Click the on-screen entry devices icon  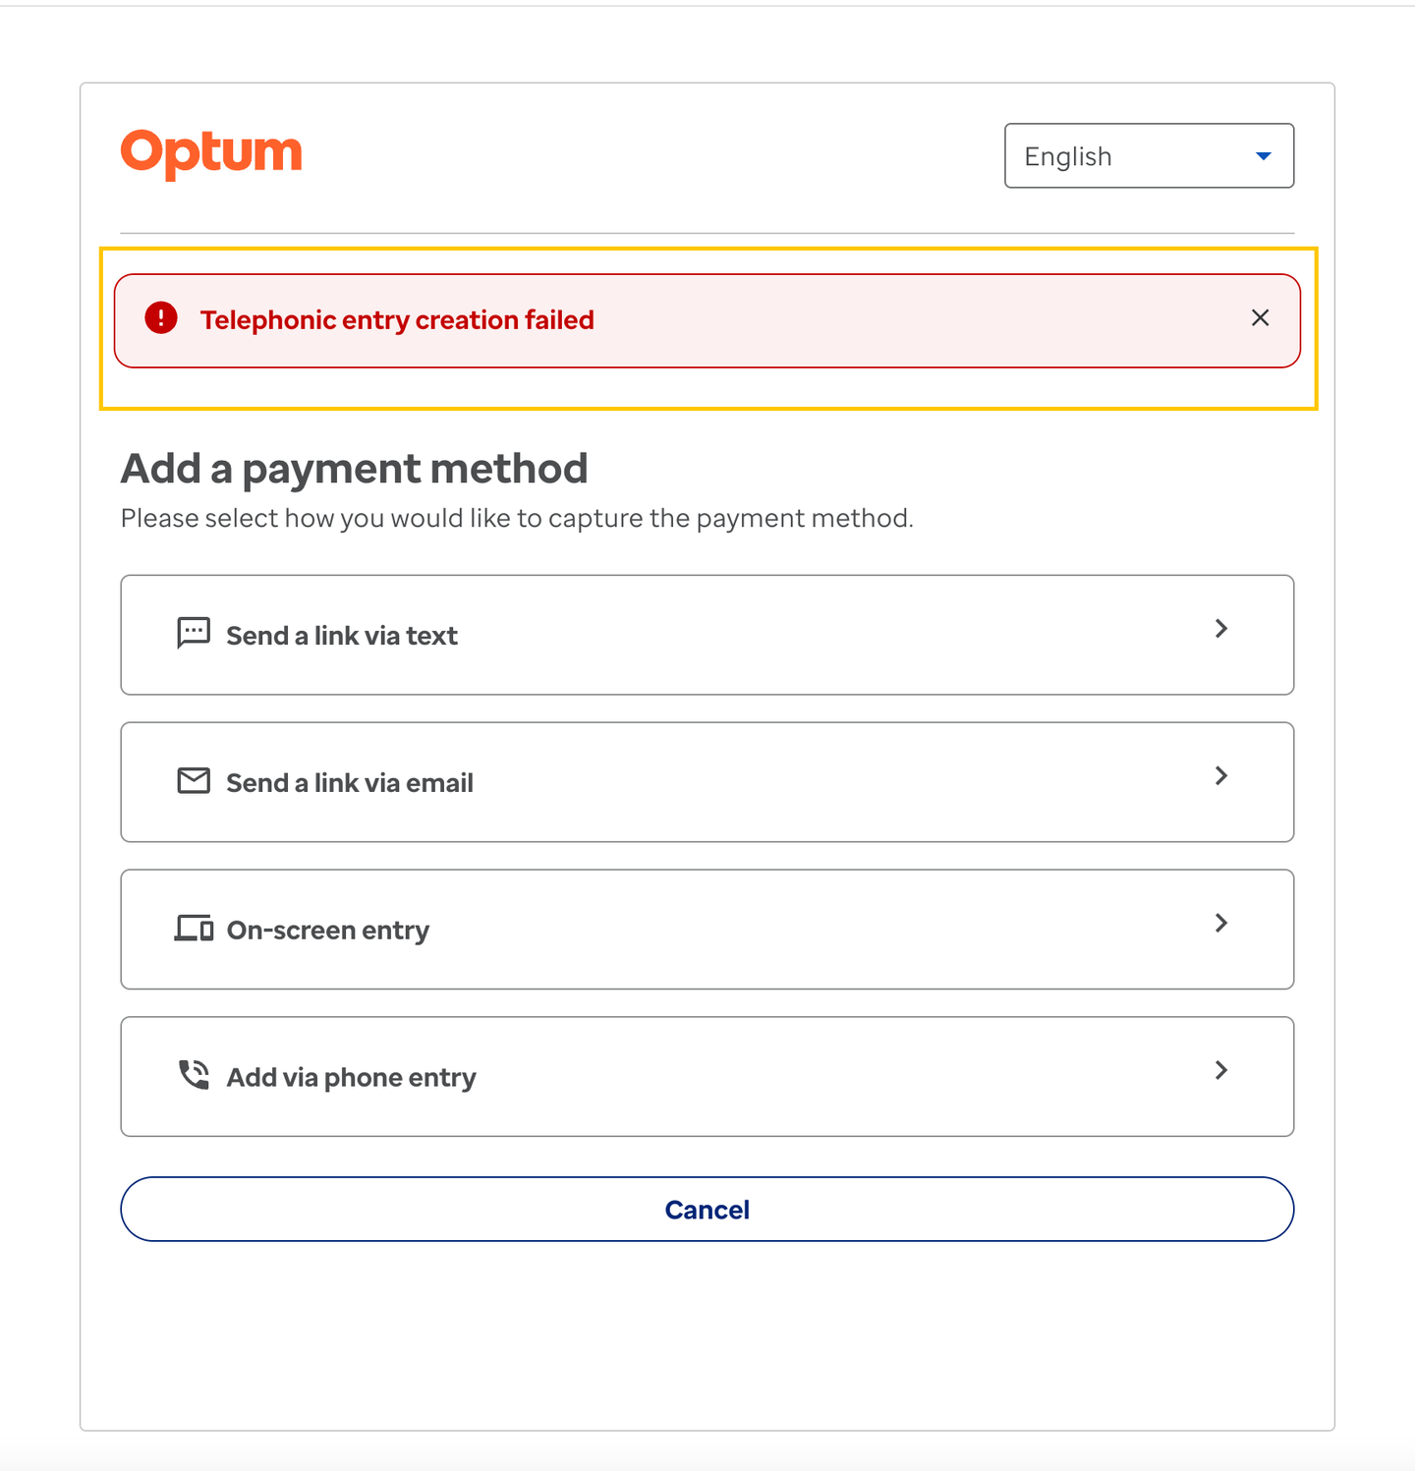[x=194, y=929]
